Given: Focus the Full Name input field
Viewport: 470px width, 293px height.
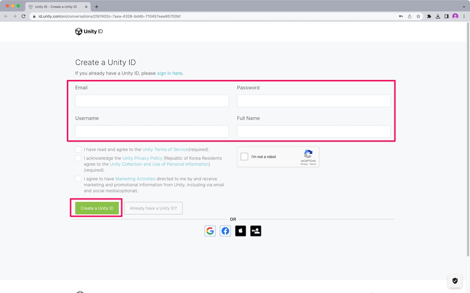Looking at the screenshot, I should pos(314,132).
